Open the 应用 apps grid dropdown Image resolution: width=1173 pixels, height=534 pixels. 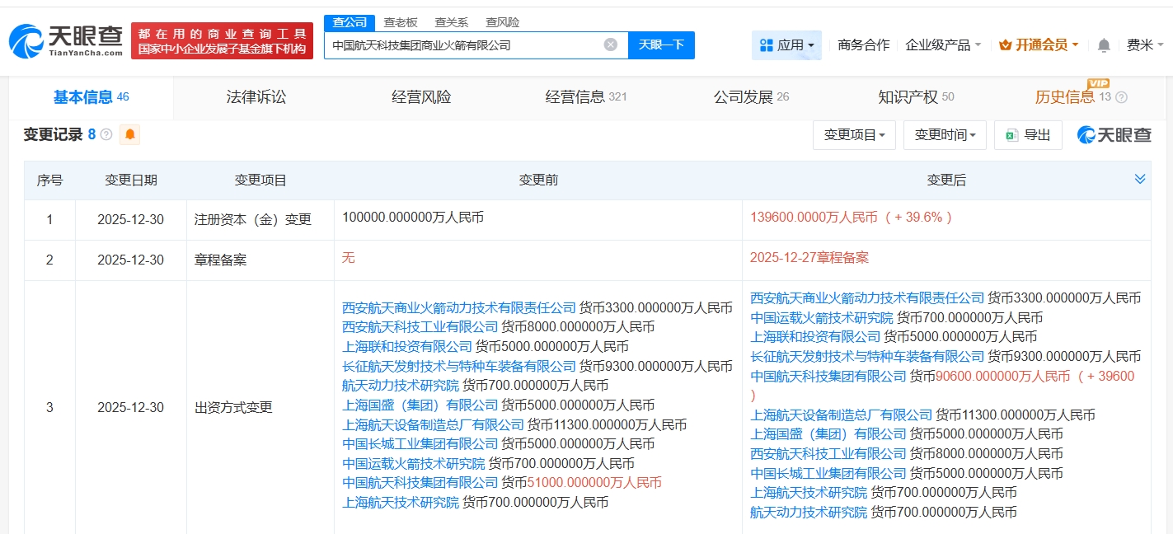786,45
